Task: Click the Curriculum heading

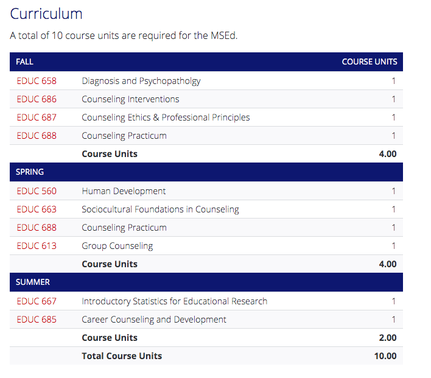Action: 46,14
